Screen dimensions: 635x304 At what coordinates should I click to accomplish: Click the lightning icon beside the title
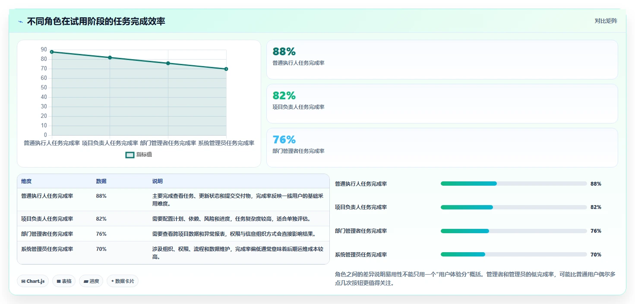[20, 22]
